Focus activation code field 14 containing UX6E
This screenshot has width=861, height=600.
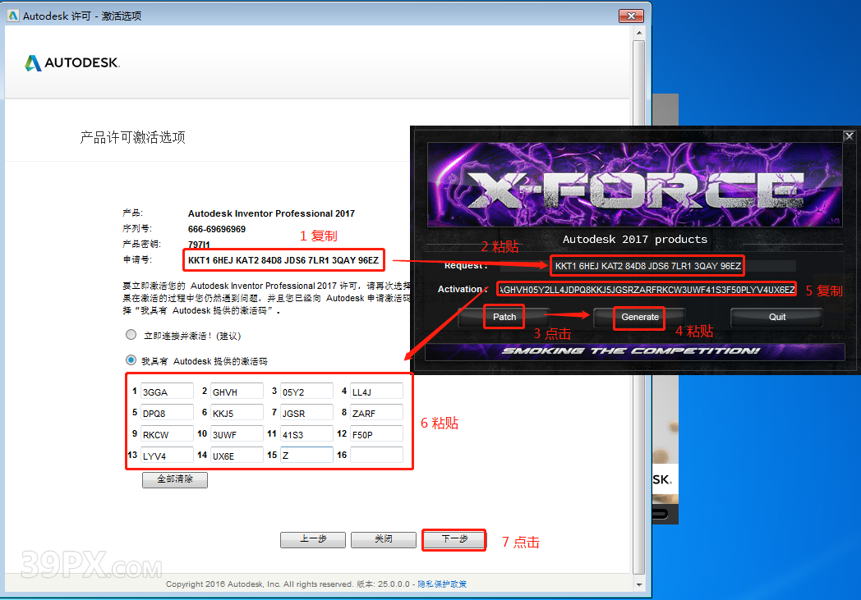pyautogui.click(x=237, y=456)
